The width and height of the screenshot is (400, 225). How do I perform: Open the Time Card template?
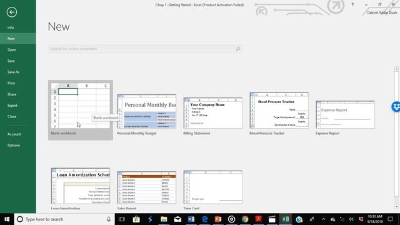pyautogui.click(x=212, y=187)
